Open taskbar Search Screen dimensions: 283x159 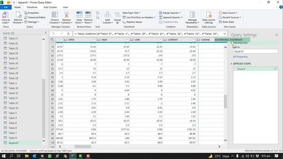click(11, 156)
